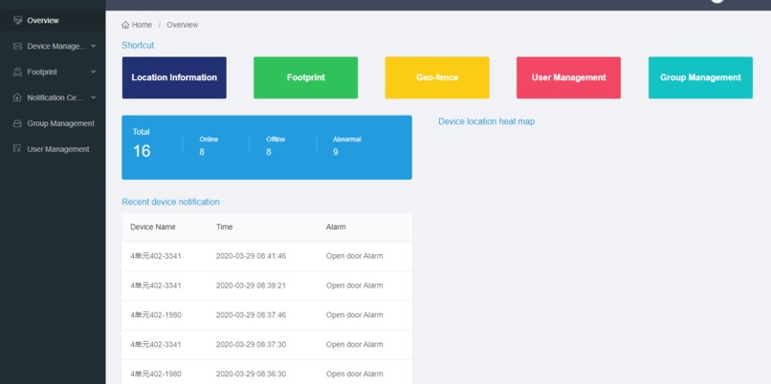
Task: Click the User Management sidebar icon
Action: point(18,149)
